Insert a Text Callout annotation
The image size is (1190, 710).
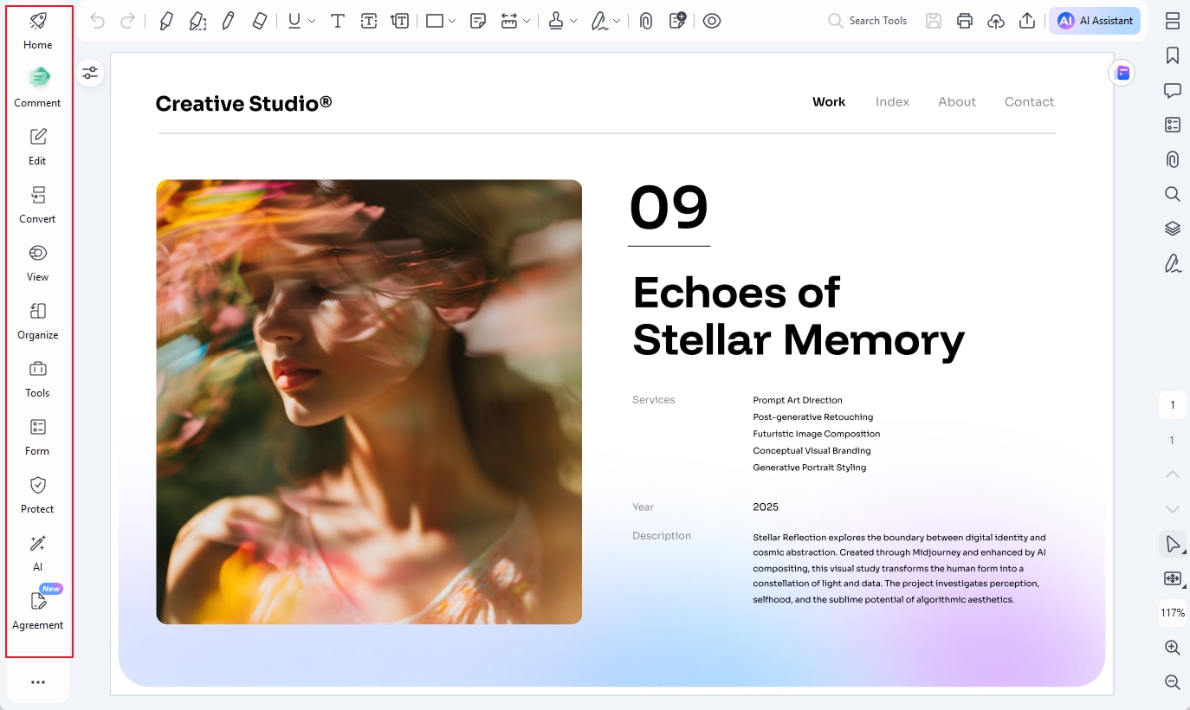400,21
